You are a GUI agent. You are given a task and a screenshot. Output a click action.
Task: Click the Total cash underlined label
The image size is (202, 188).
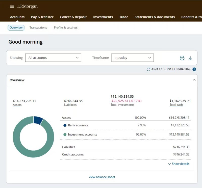tap(176, 105)
